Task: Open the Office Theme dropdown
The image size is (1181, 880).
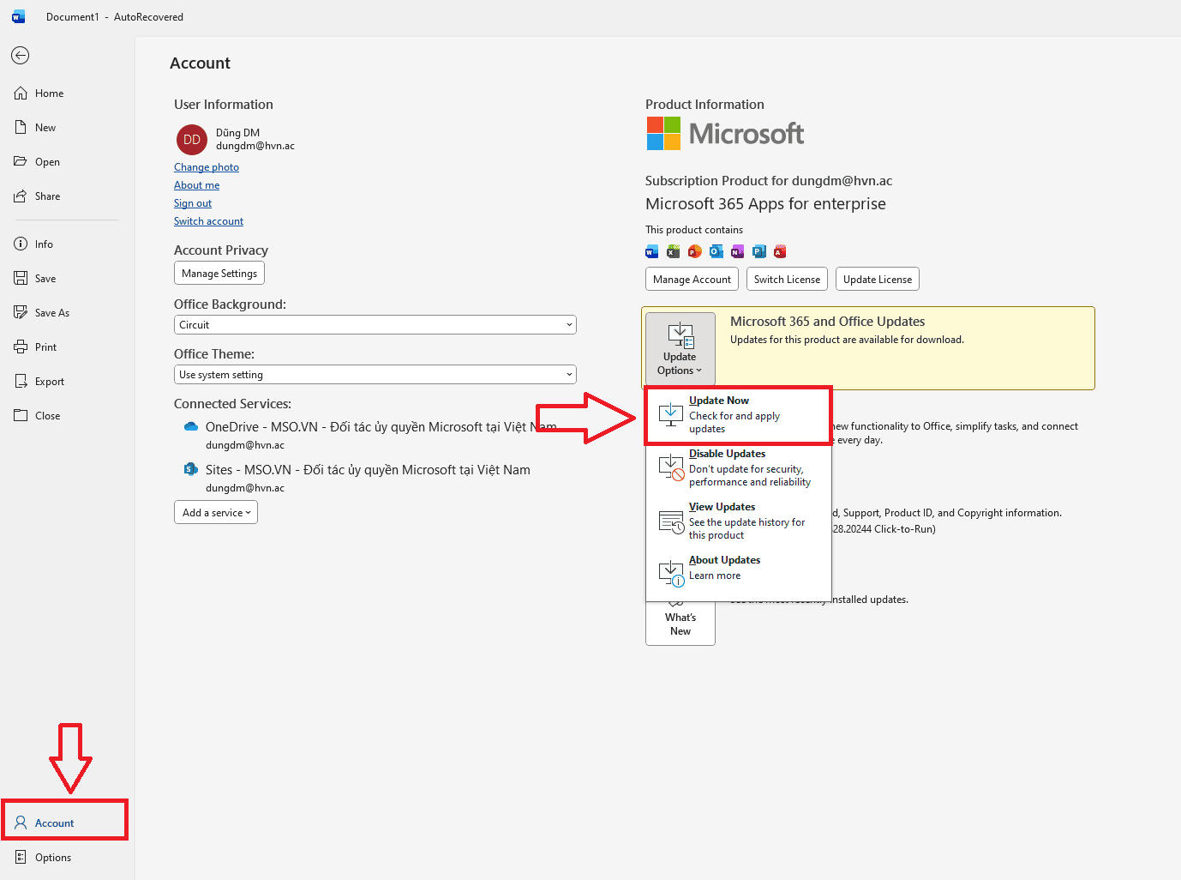Action: coord(375,375)
